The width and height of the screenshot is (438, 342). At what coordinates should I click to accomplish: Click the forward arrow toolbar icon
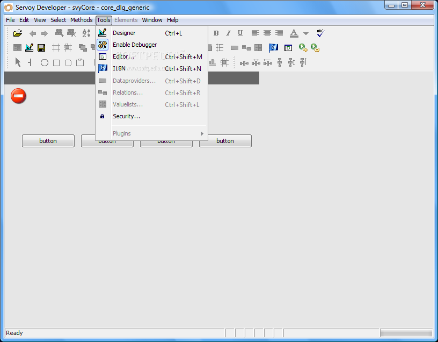pyautogui.click(x=45, y=33)
